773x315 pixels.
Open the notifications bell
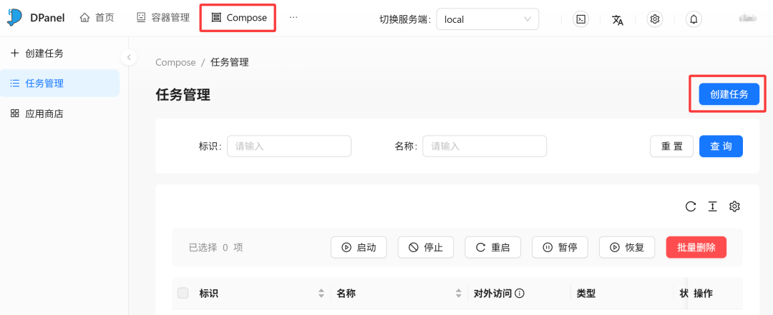click(x=693, y=19)
